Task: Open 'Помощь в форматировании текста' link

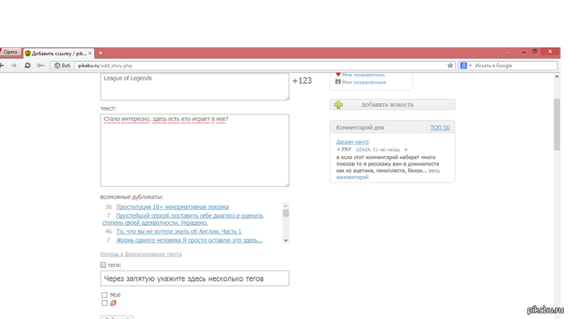Action: coord(141,254)
